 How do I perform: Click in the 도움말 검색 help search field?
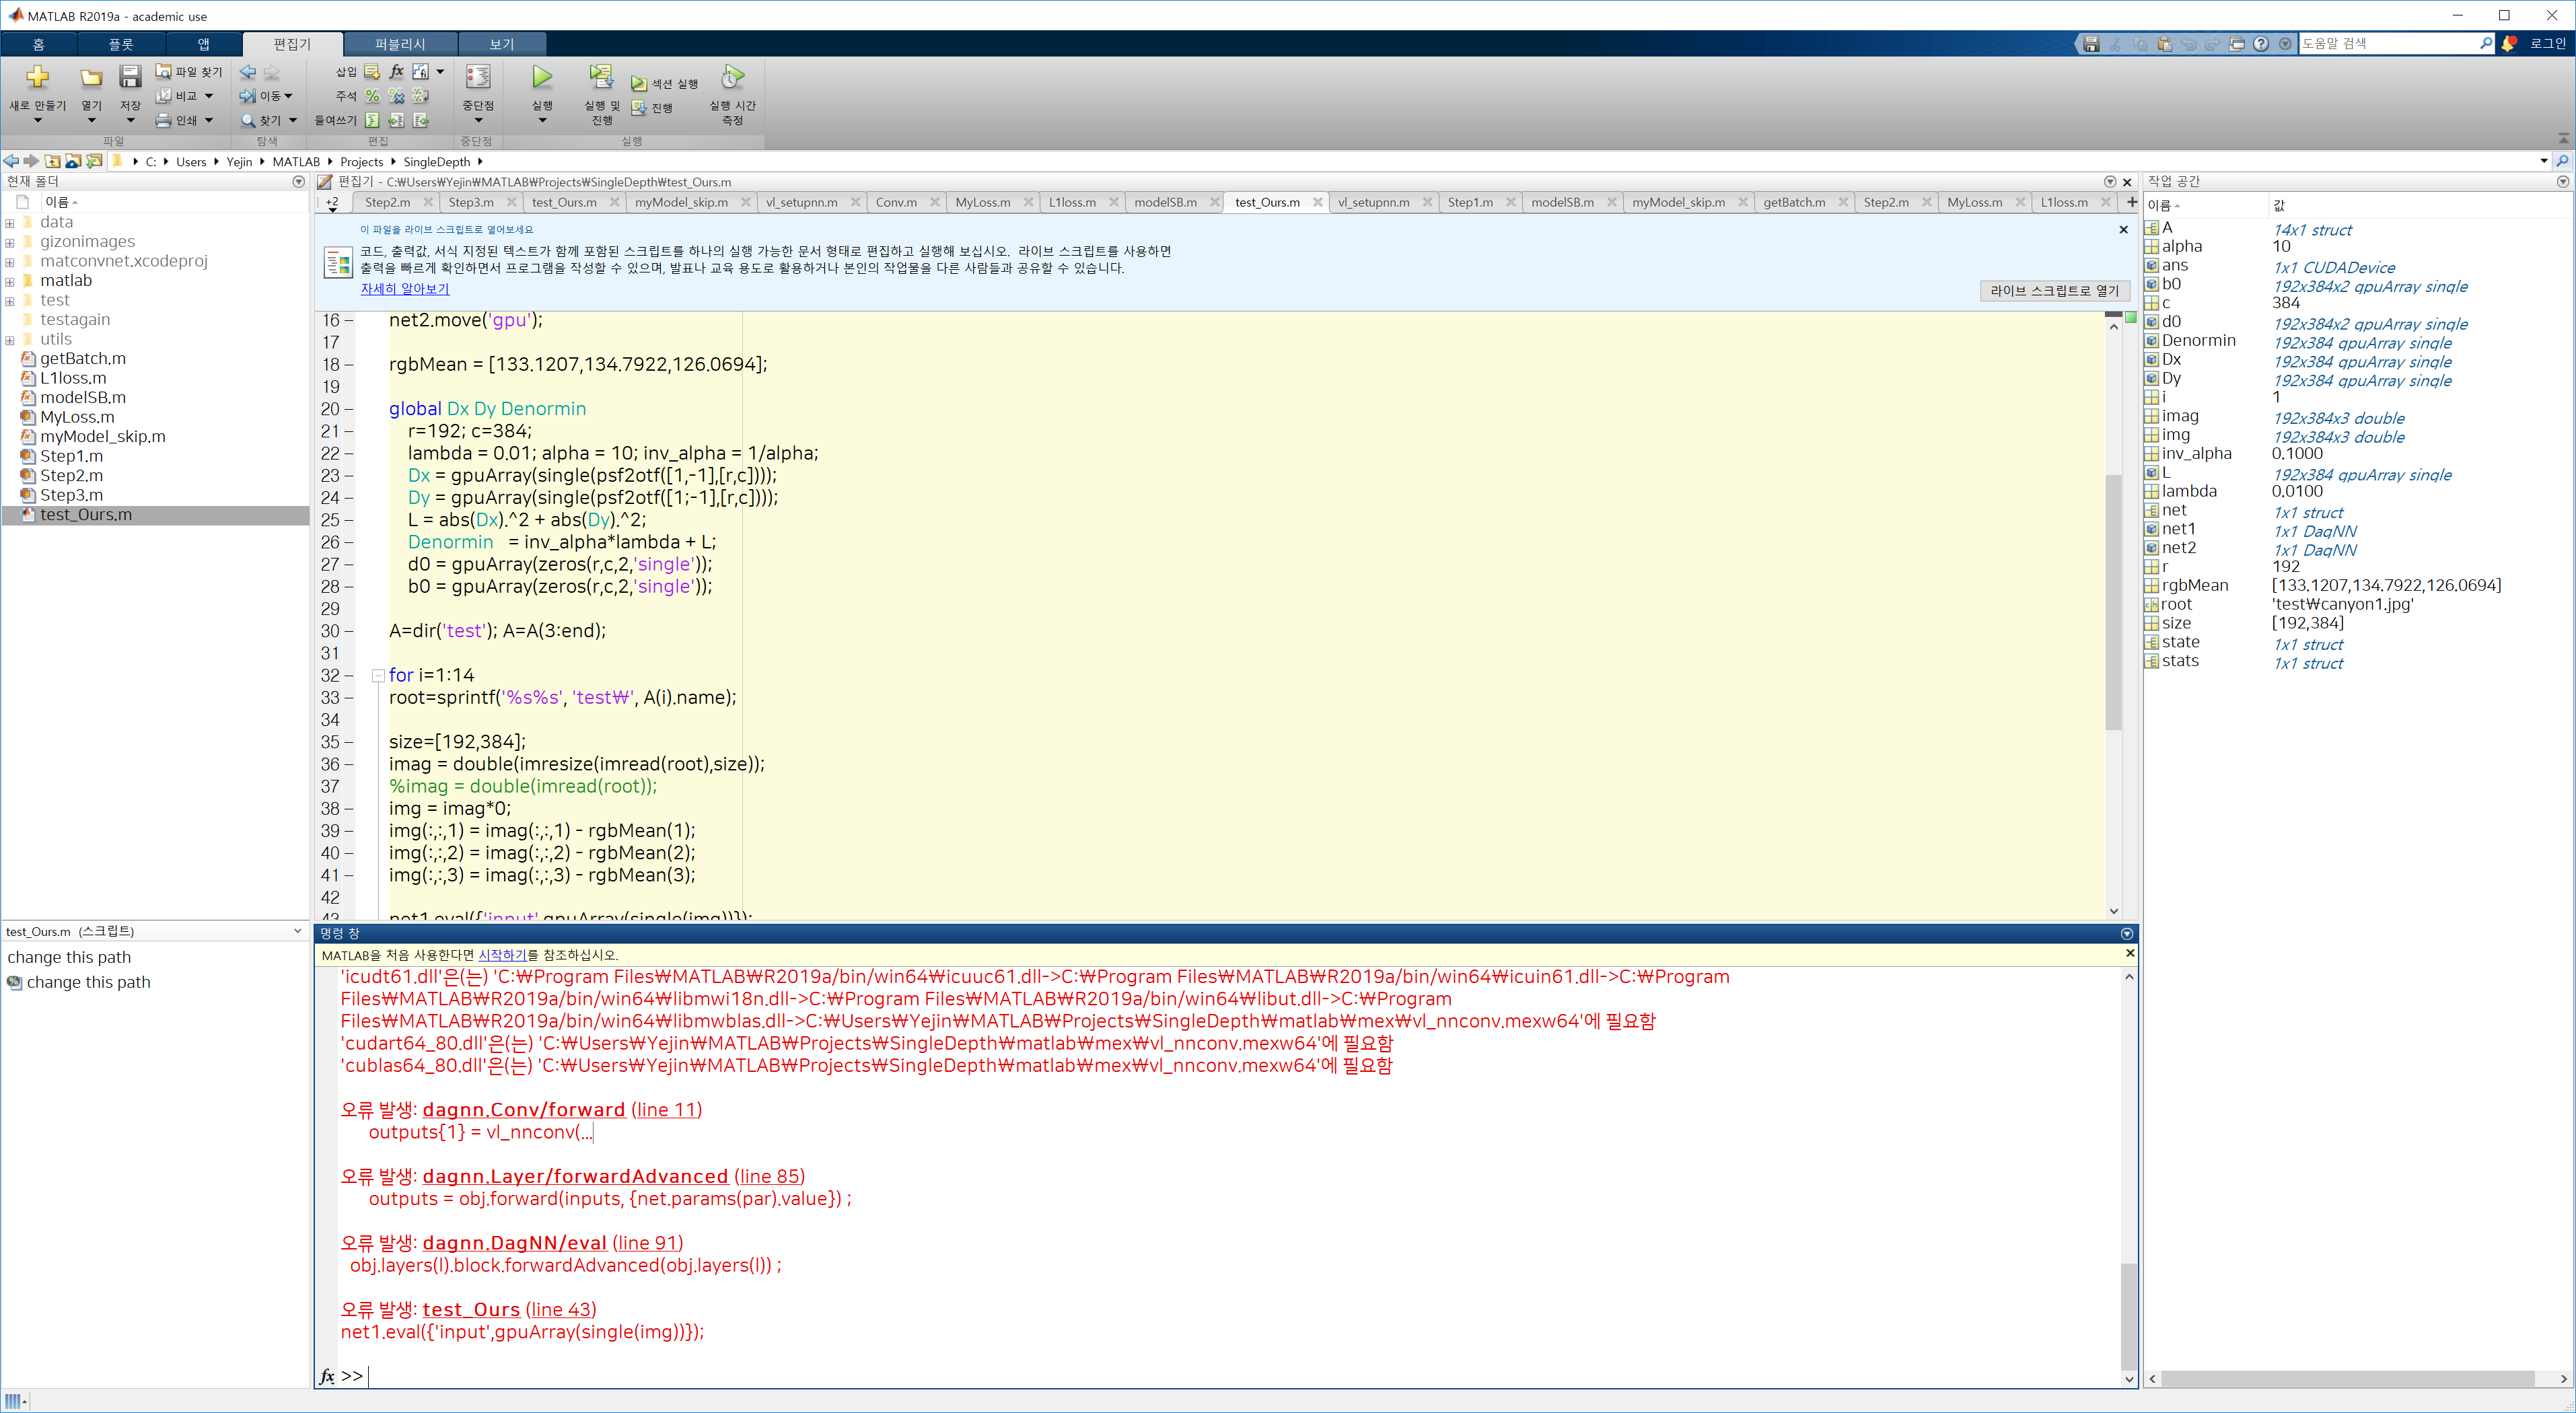pos(2385,43)
